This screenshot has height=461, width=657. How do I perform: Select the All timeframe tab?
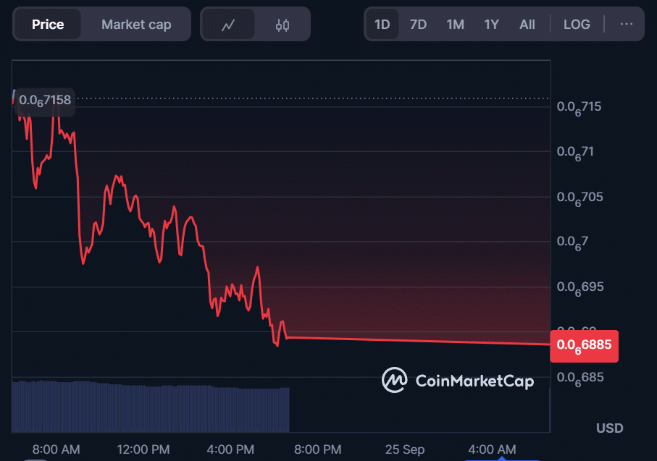(x=527, y=24)
